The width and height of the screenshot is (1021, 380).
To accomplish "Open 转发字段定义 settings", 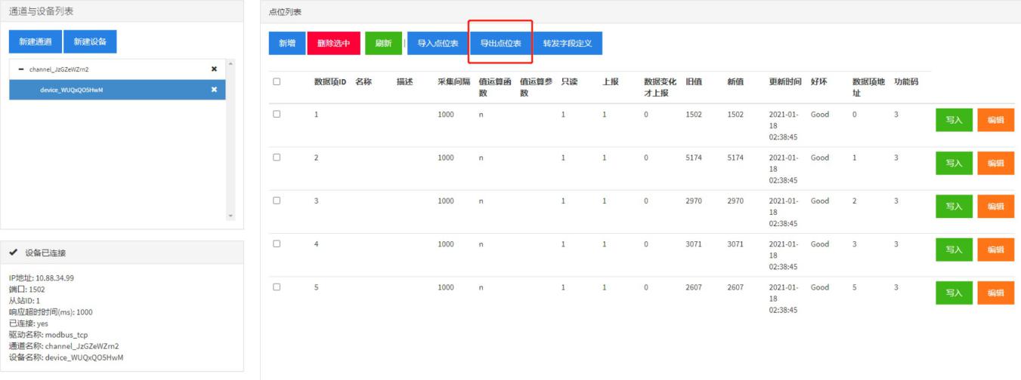I will (567, 43).
